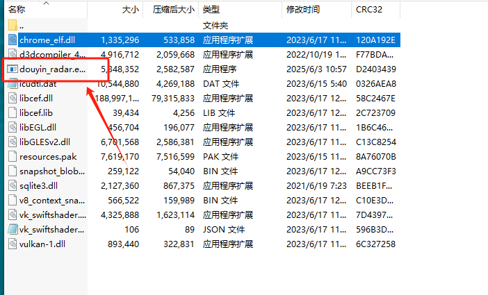Click CRC32 value 0326AEA8
The height and width of the screenshot is (295, 488).
376,83
